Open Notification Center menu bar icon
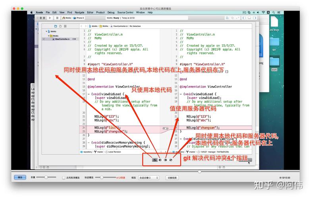 279,12
